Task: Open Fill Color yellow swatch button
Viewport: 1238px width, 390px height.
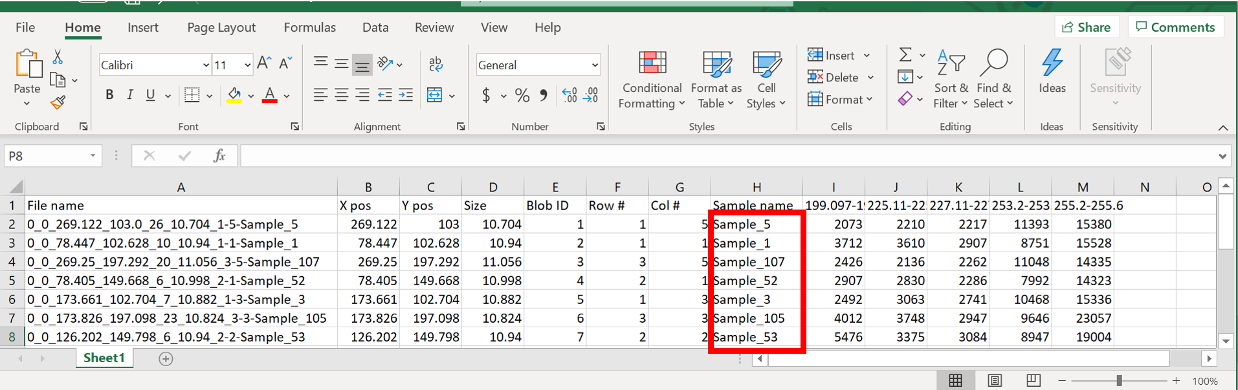Action: tap(234, 96)
